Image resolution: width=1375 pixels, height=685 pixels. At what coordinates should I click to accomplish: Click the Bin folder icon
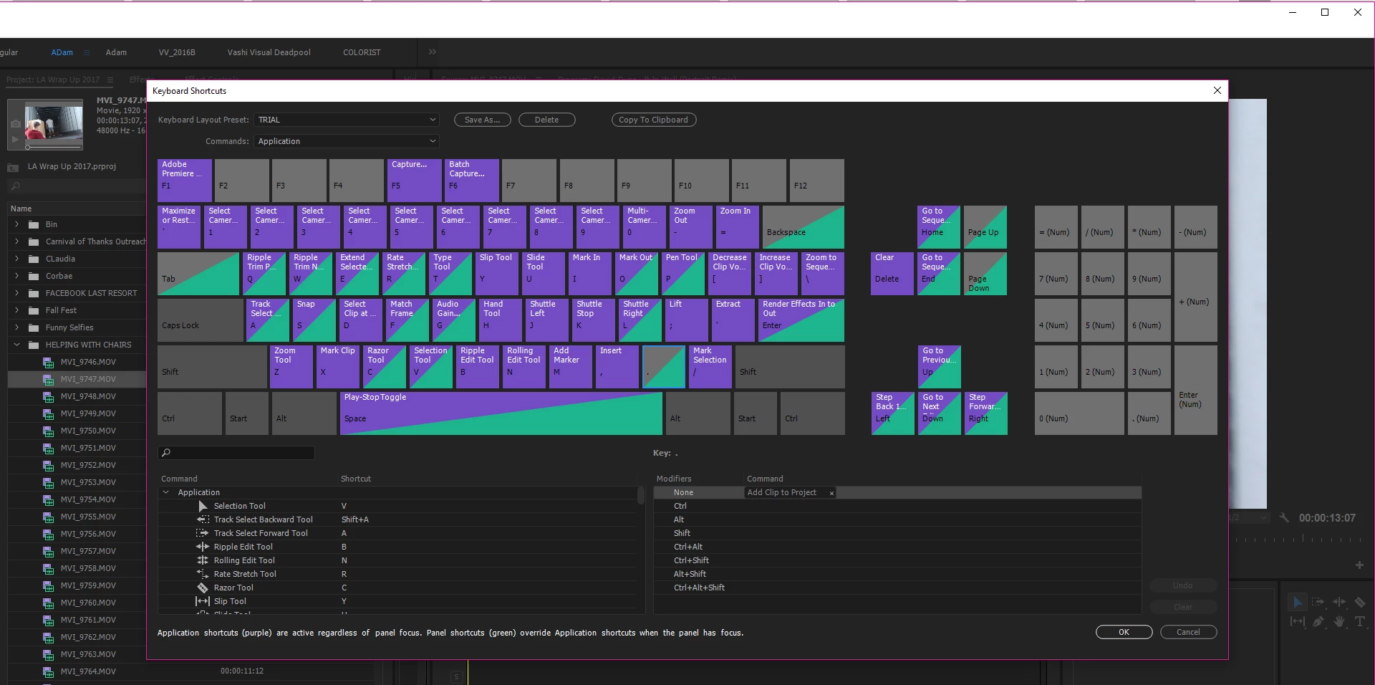click(34, 224)
